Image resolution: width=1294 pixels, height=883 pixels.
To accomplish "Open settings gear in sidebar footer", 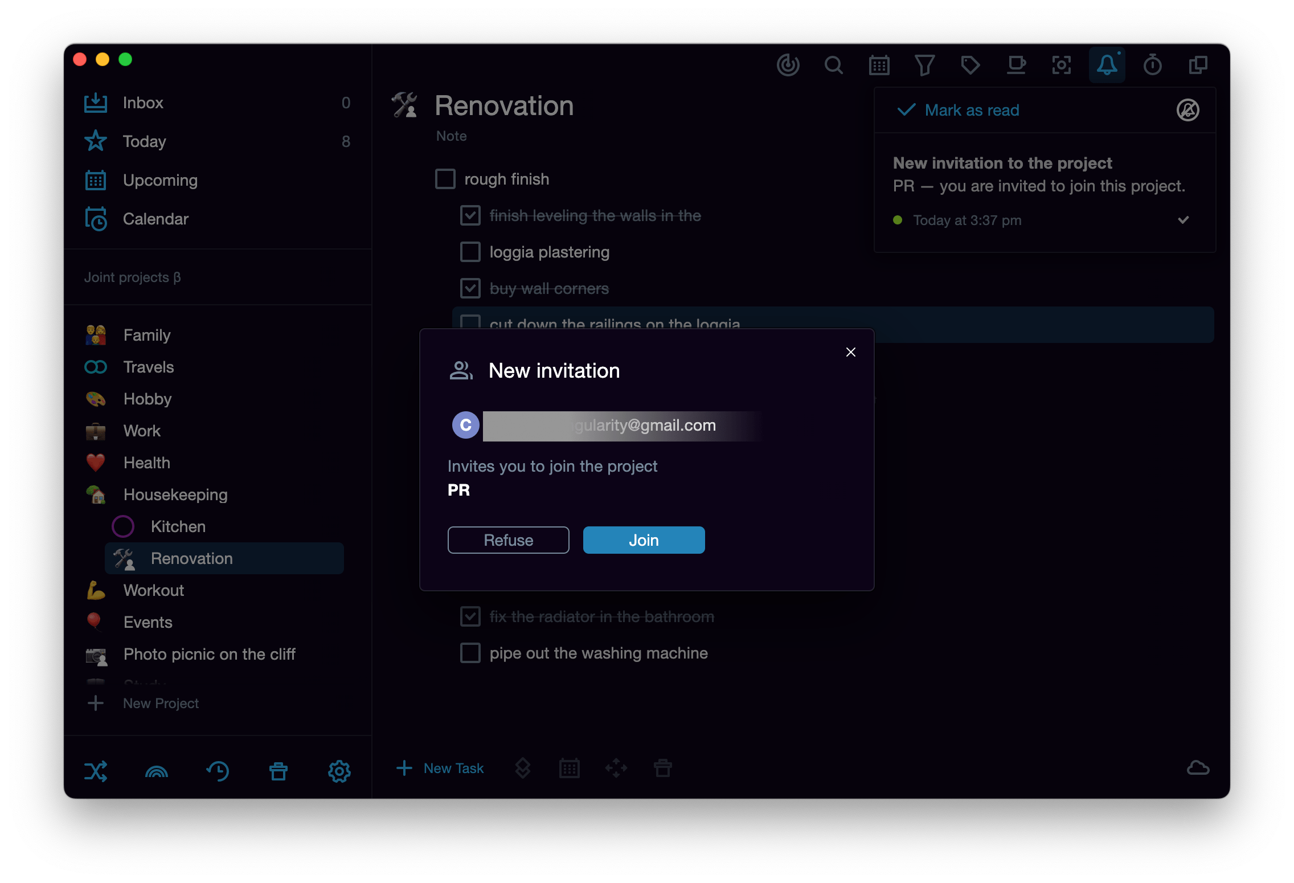I will click(x=339, y=771).
